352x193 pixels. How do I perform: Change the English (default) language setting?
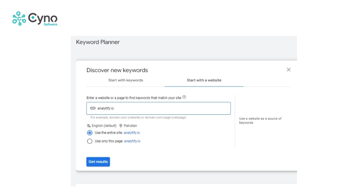(x=104, y=126)
